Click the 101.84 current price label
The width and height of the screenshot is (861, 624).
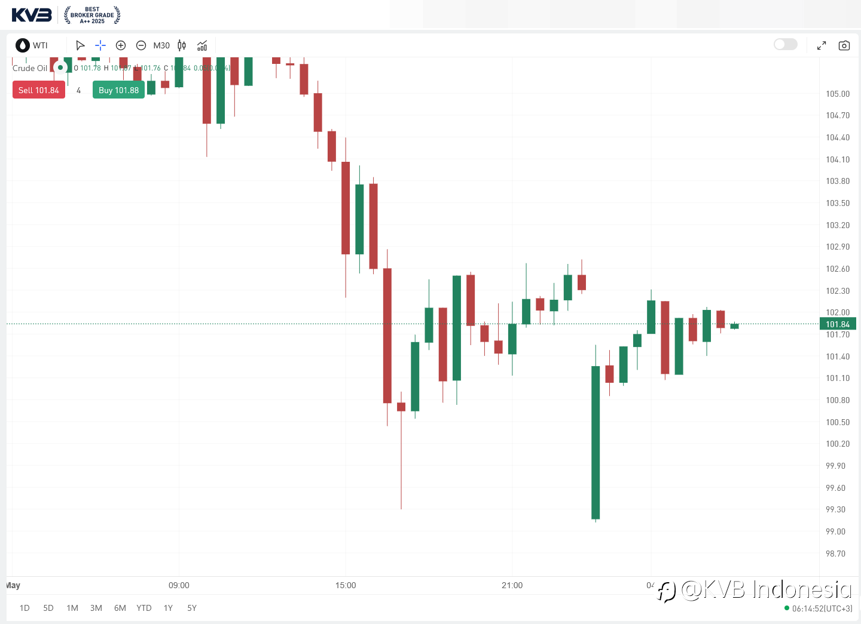coord(838,324)
